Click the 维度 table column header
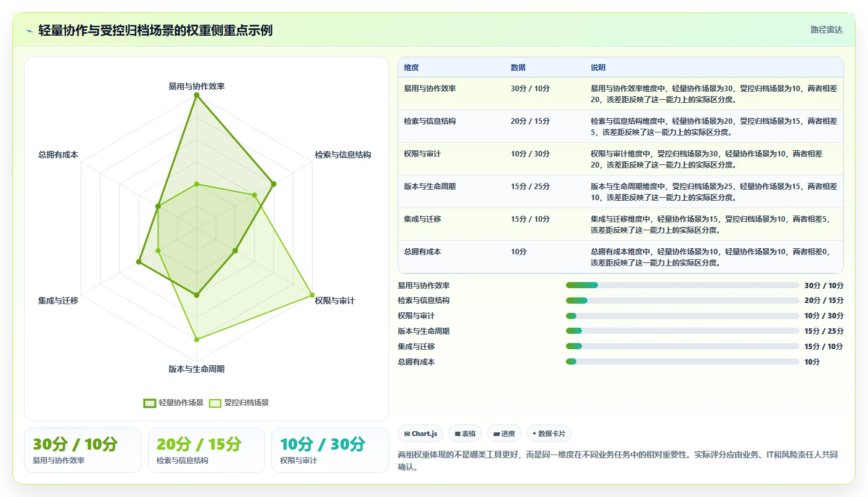 [x=411, y=68]
